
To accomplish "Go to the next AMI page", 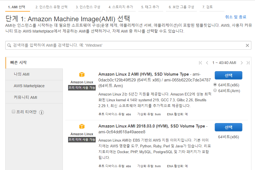I will pos(242,63).
